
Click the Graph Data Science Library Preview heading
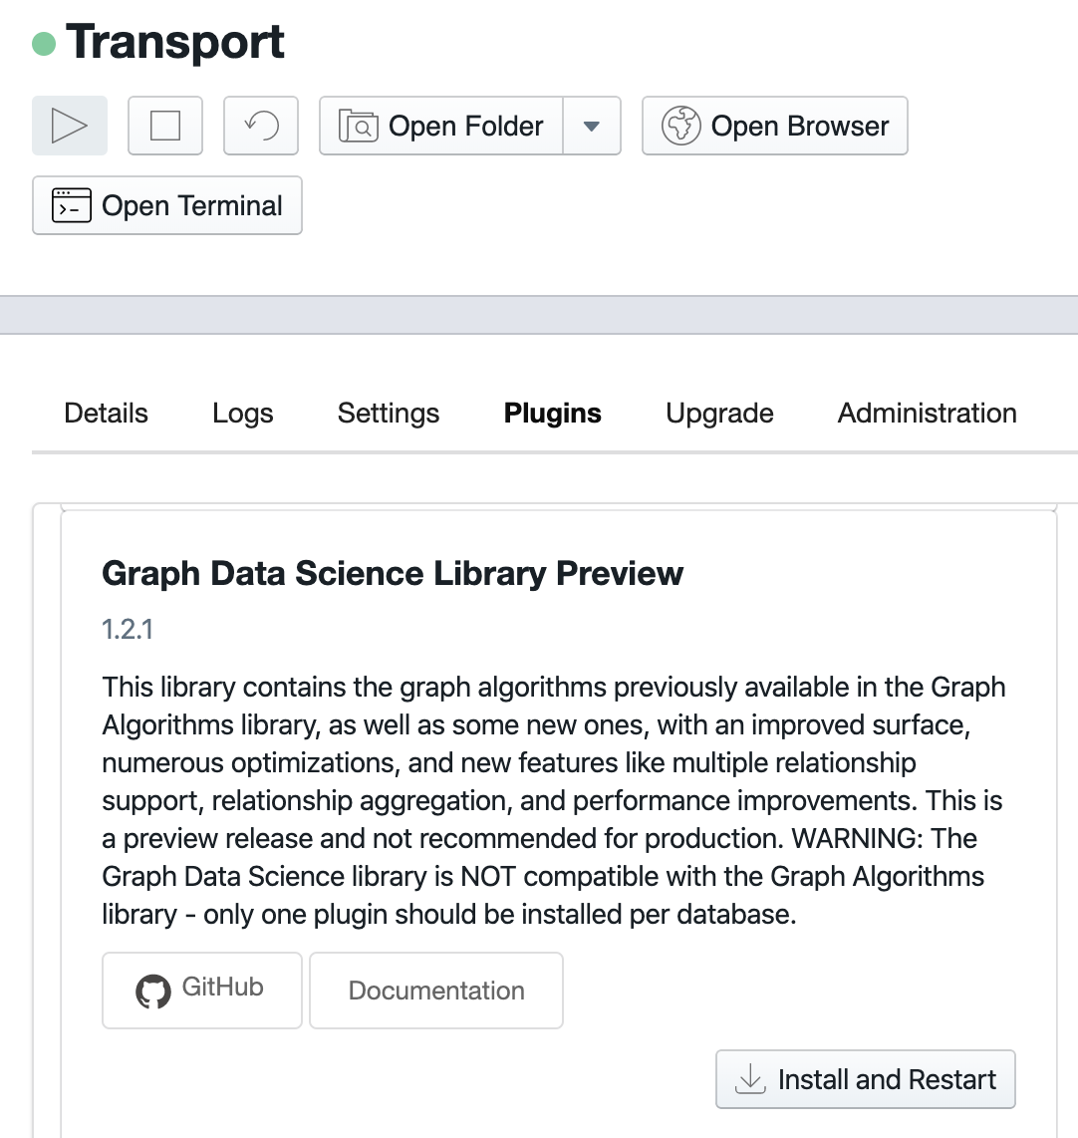[x=393, y=573]
